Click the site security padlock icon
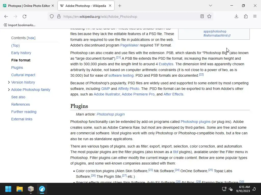The image size is (261, 195). pos(59,17)
